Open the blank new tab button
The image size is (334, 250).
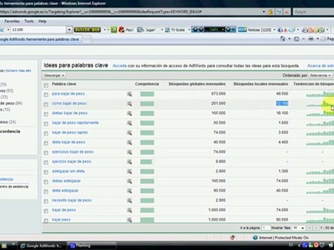click(x=87, y=40)
